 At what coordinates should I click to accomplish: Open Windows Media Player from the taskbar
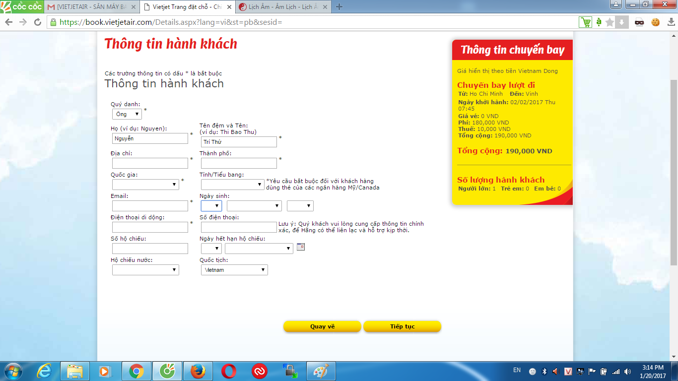point(105,371)
